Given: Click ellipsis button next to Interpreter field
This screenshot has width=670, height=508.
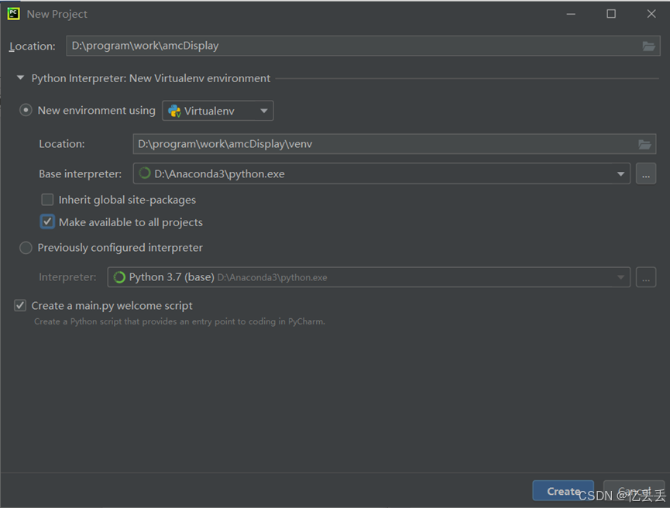Looking at the screenshot, I should (646, 277).
